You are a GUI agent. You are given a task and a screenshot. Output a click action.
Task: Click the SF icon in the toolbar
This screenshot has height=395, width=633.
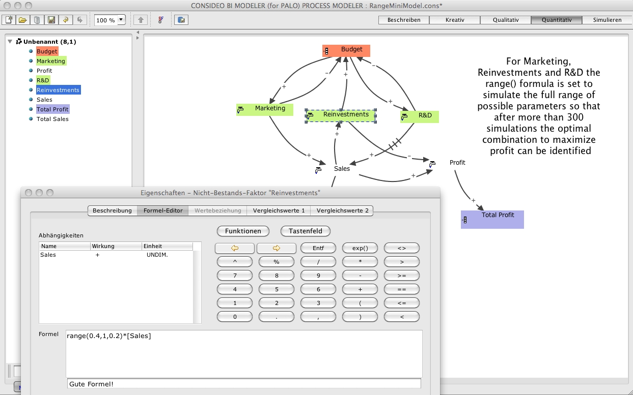[x=161, y=20]
